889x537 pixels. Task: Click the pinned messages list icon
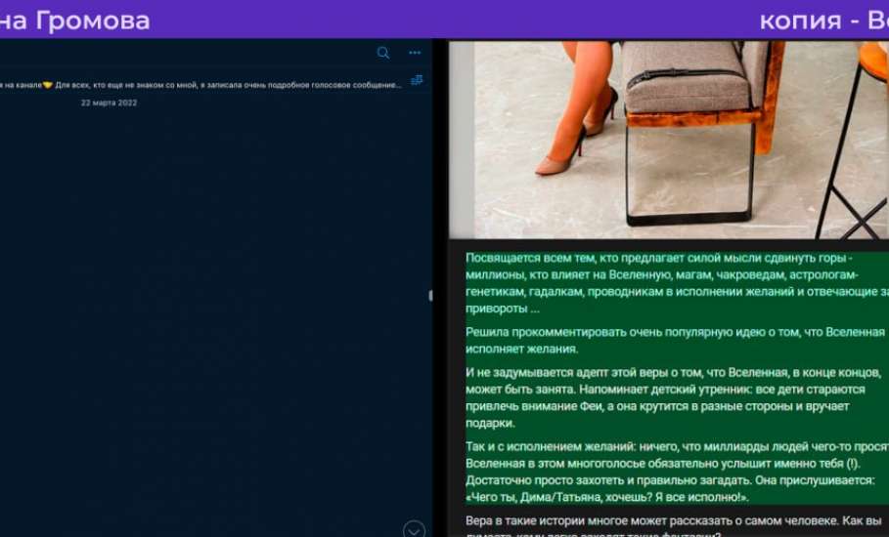[x=417, y=80]
